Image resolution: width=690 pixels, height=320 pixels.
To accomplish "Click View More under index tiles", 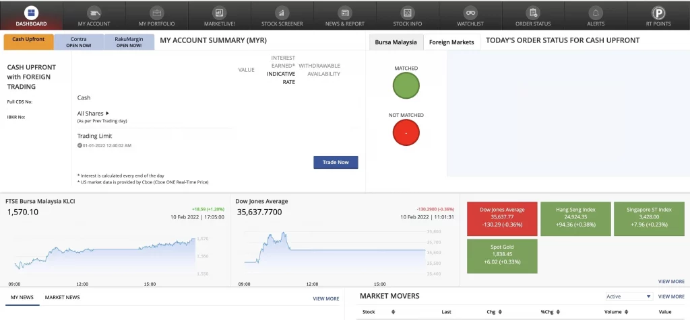I will tap(671, 282).
